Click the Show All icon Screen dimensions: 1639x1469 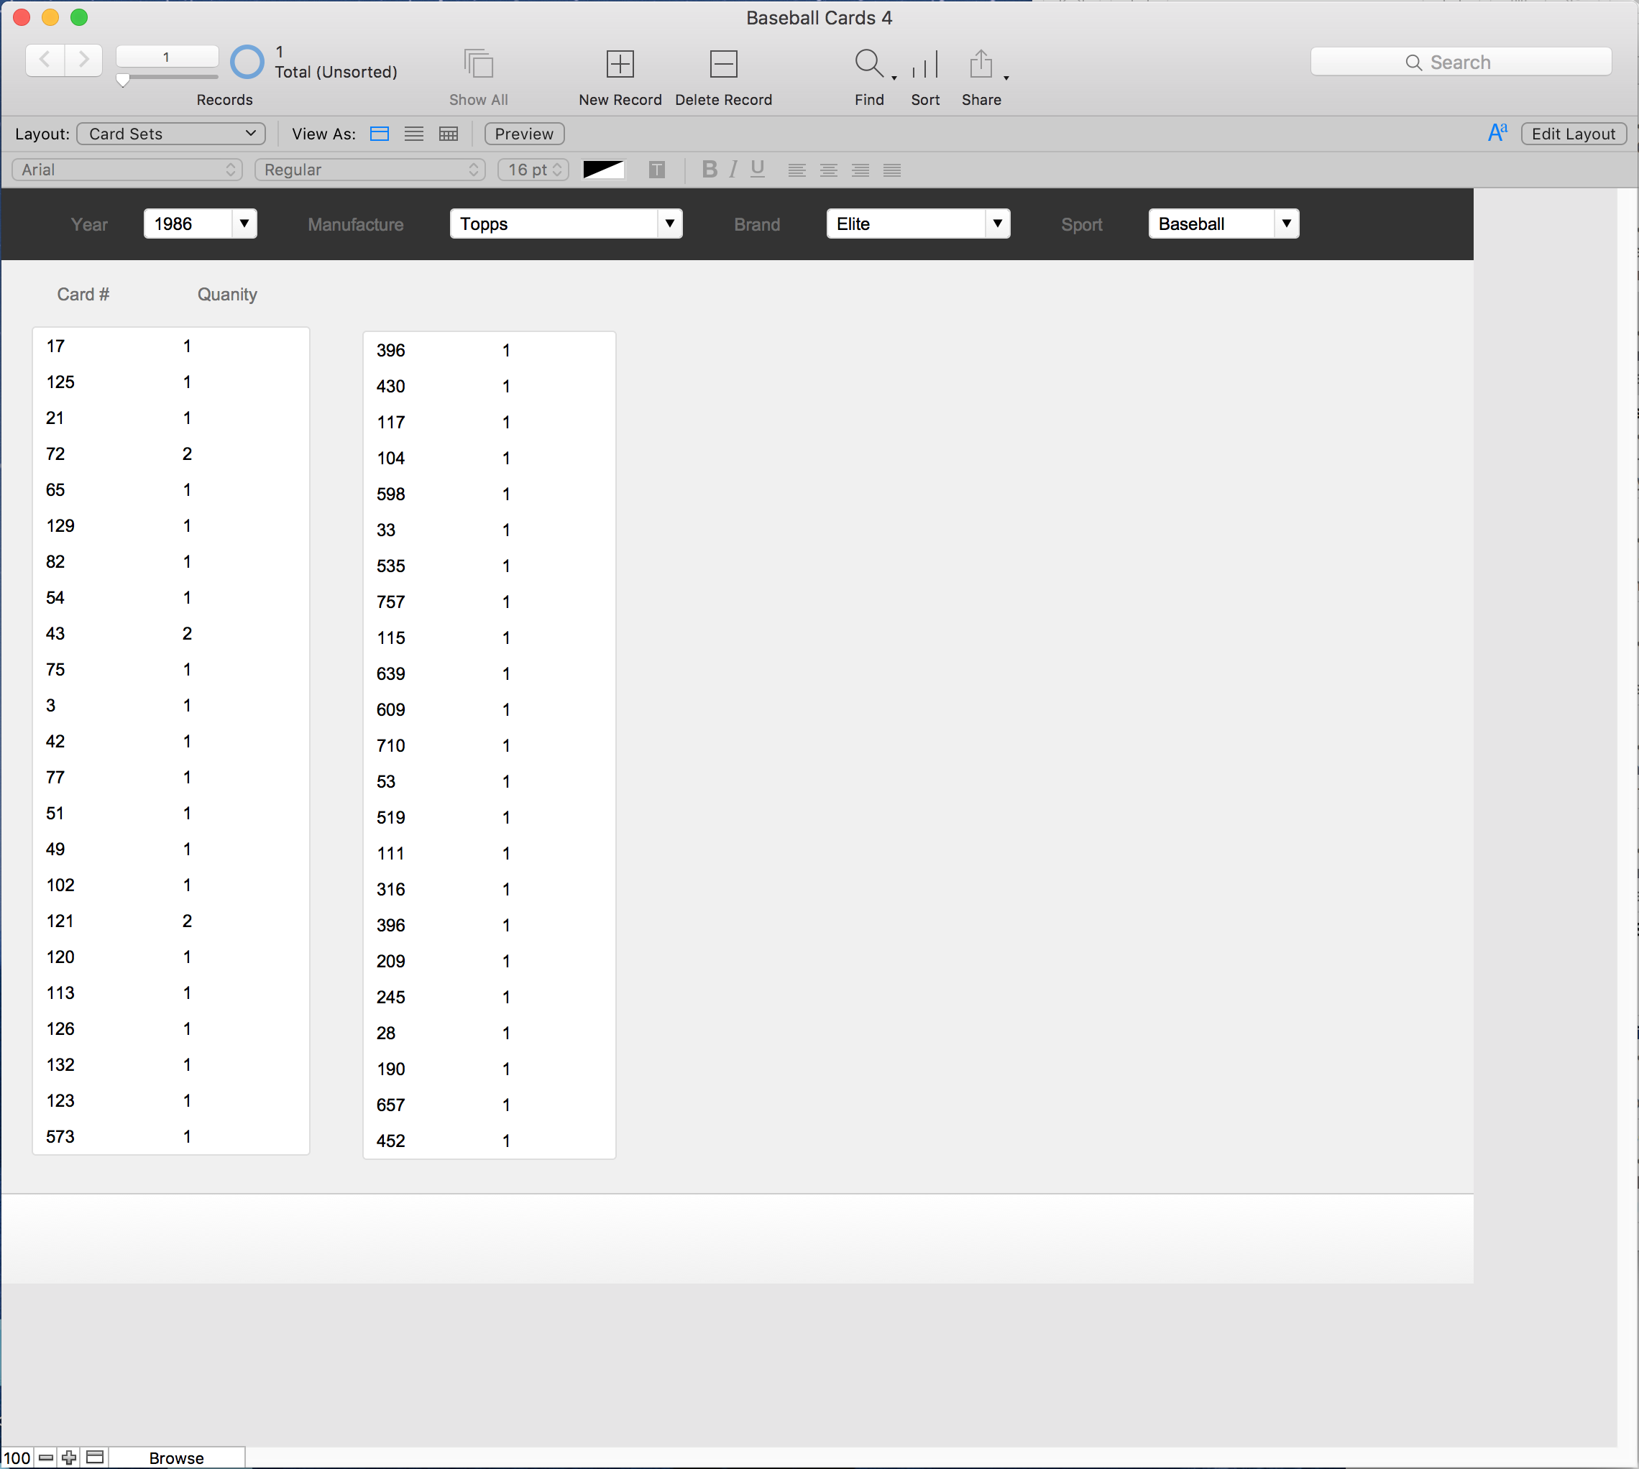pos(479,64)
